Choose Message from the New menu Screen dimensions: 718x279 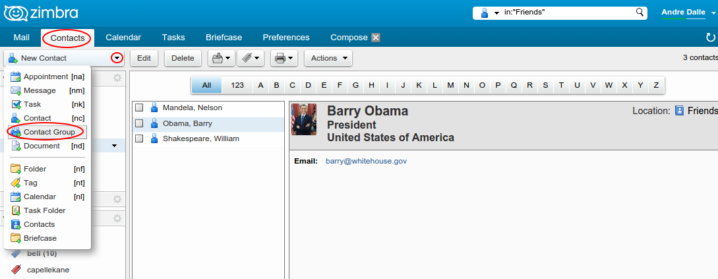(x=47, y=91)
